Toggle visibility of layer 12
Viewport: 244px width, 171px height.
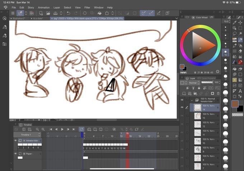click(x=182, y=124)
